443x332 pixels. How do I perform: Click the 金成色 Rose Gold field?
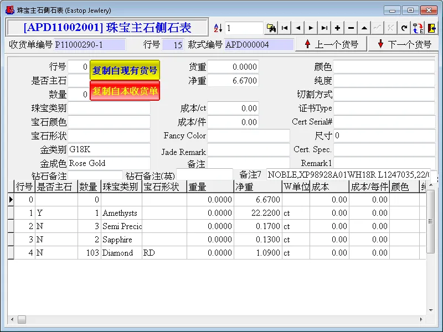tap(109, 164)
